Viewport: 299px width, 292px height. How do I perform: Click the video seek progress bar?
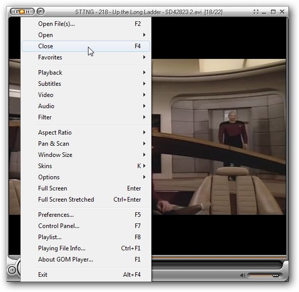219,258
